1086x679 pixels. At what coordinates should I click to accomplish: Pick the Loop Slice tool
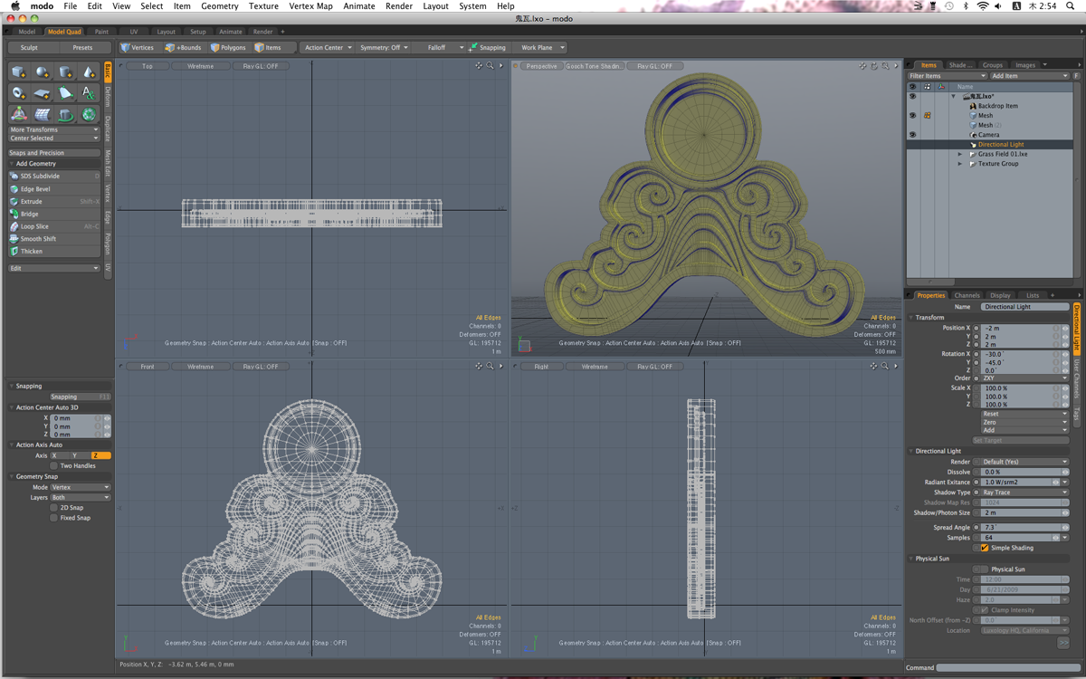(34, 226)
